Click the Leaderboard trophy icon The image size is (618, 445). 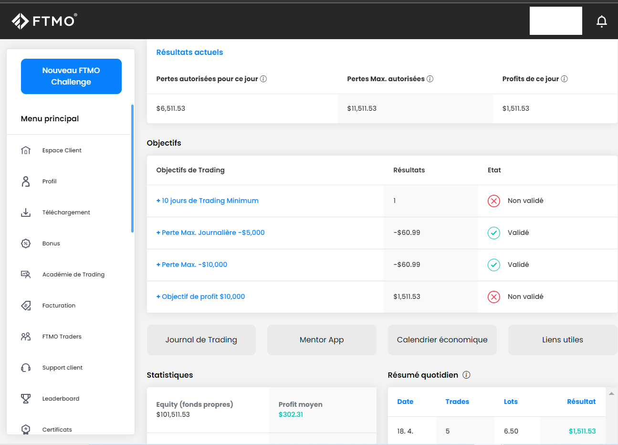pyautogui.click(x=26, y=399)
